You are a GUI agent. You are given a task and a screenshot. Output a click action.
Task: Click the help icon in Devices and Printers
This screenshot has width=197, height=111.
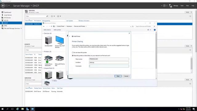[155, 30]
